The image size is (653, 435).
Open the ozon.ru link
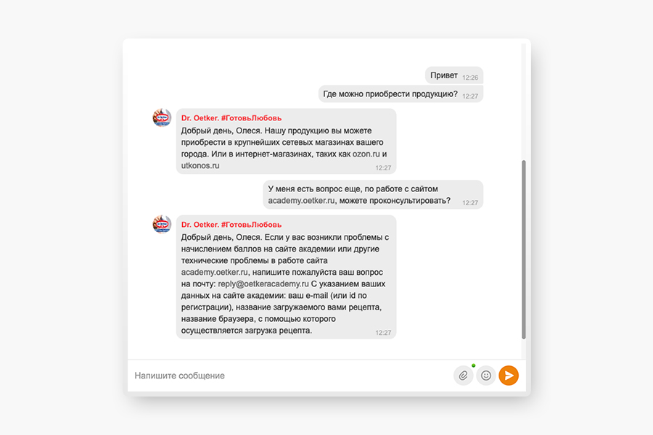coord(366,154)
